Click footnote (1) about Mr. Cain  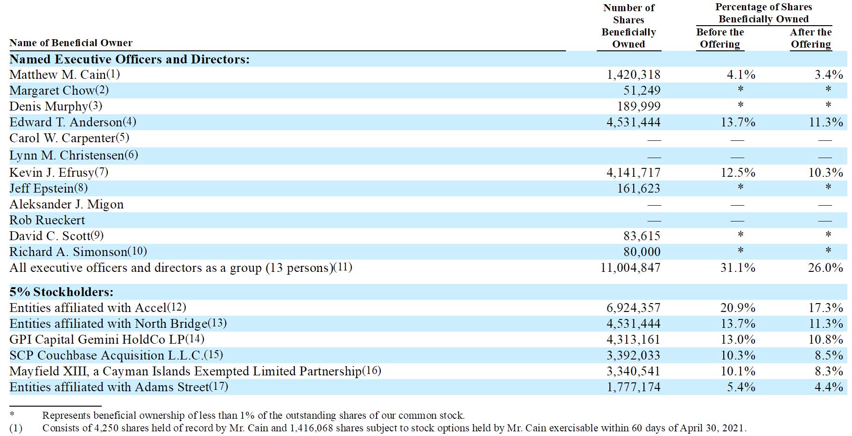[378, 428]
